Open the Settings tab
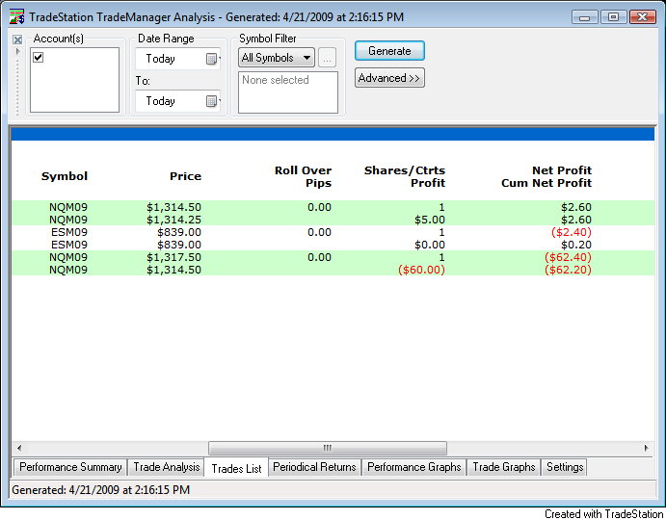666x520 pixels. pos(565,467)
